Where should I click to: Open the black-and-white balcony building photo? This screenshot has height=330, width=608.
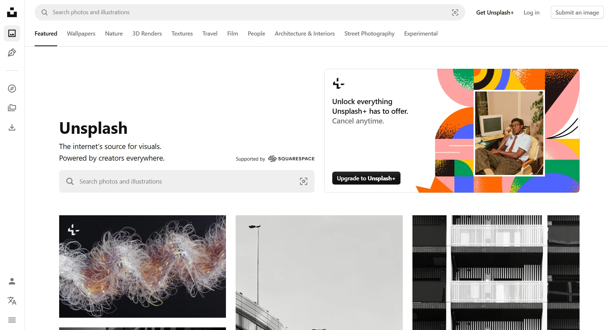(x=496, y=272)
